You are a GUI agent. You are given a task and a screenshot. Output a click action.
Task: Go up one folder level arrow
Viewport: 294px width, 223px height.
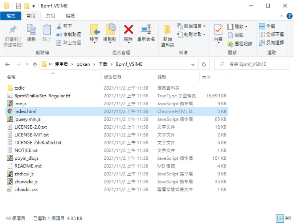point(35,65)
